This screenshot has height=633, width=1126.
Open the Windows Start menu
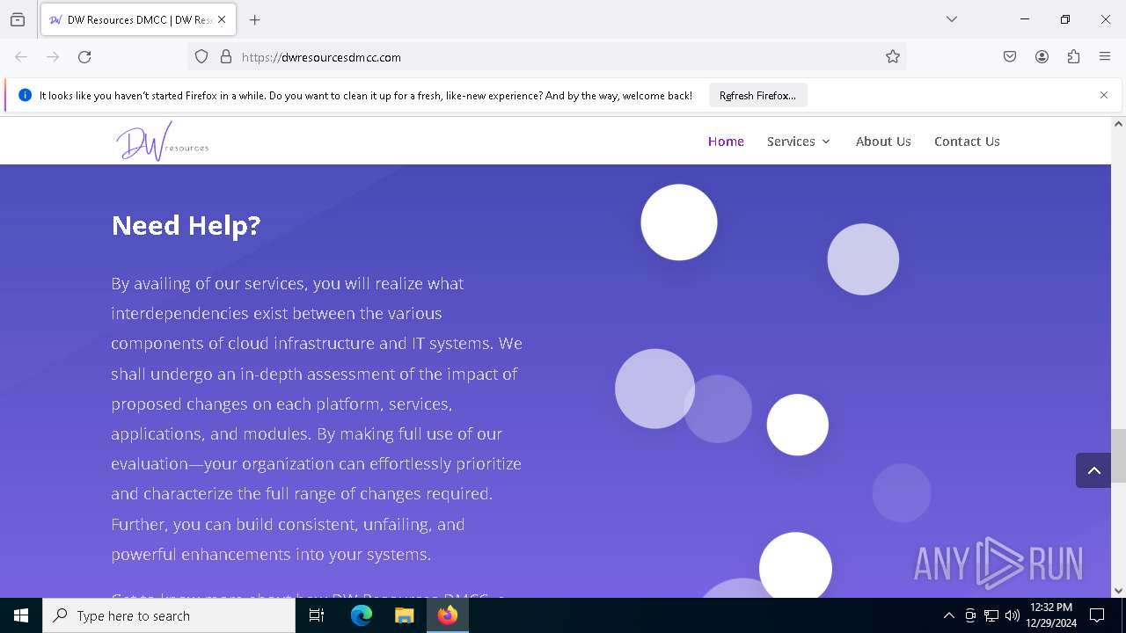coord(21,615)
